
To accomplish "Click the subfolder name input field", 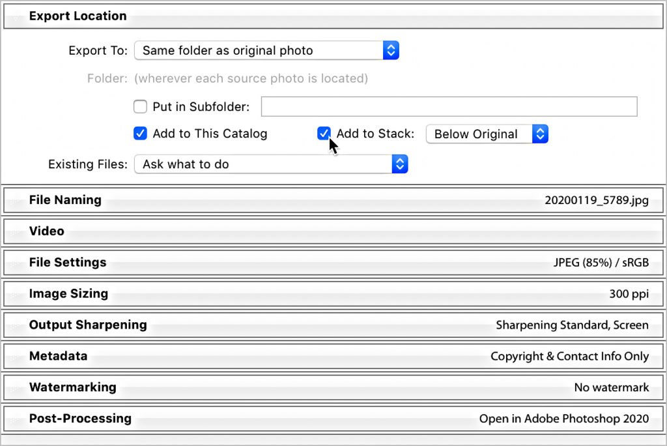I will point(449,106).
